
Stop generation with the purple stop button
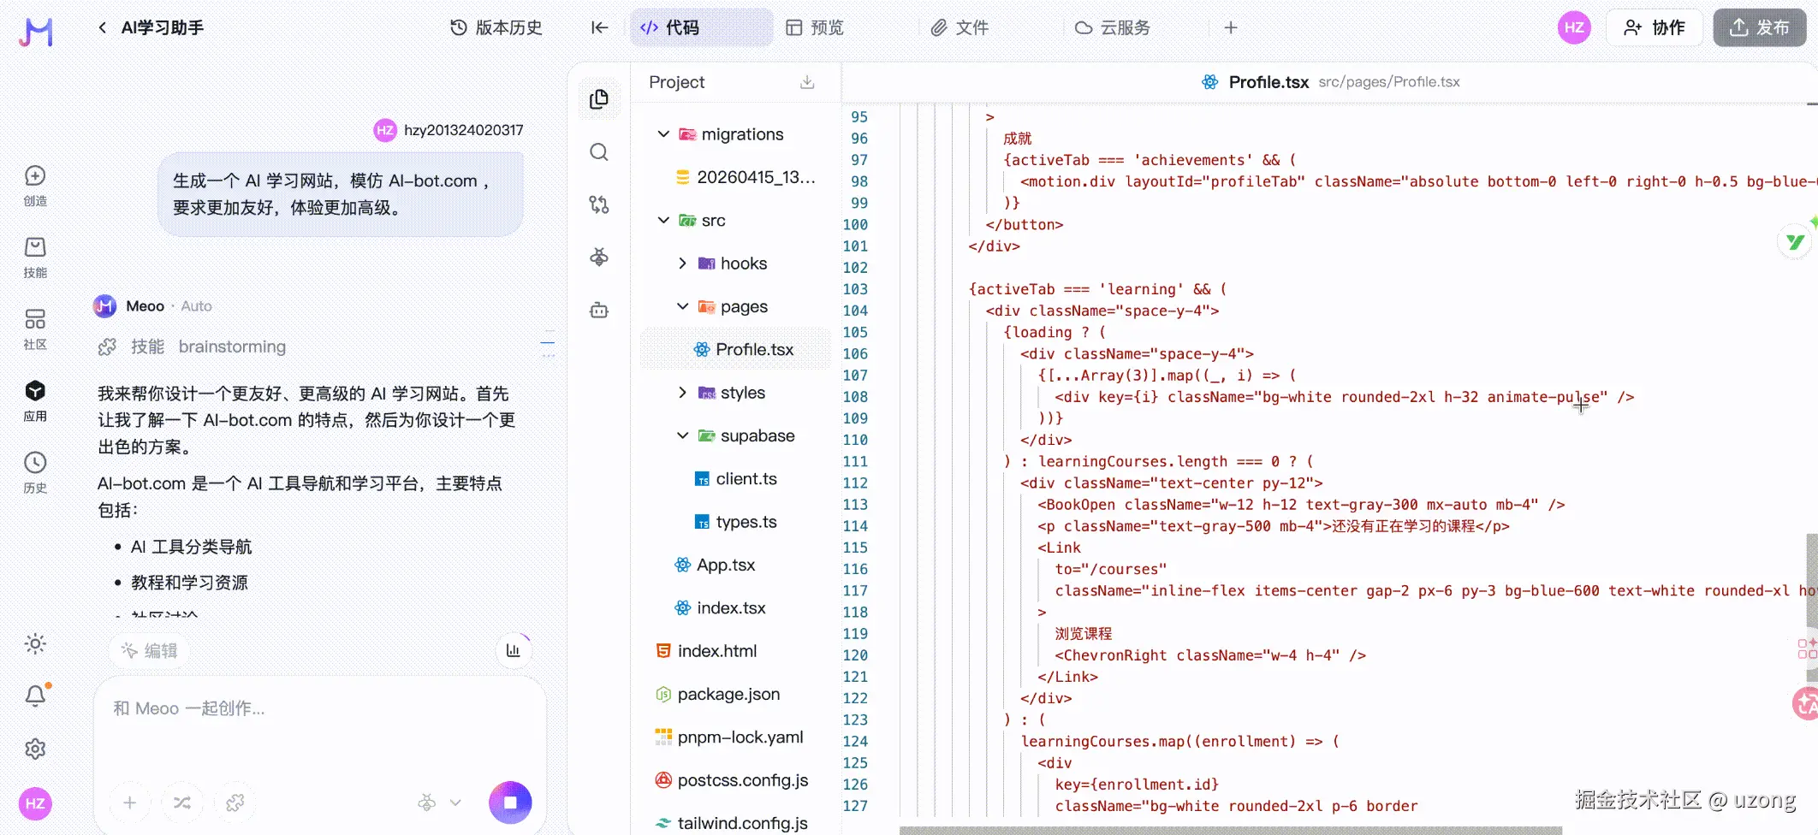(x=510, y=802)
